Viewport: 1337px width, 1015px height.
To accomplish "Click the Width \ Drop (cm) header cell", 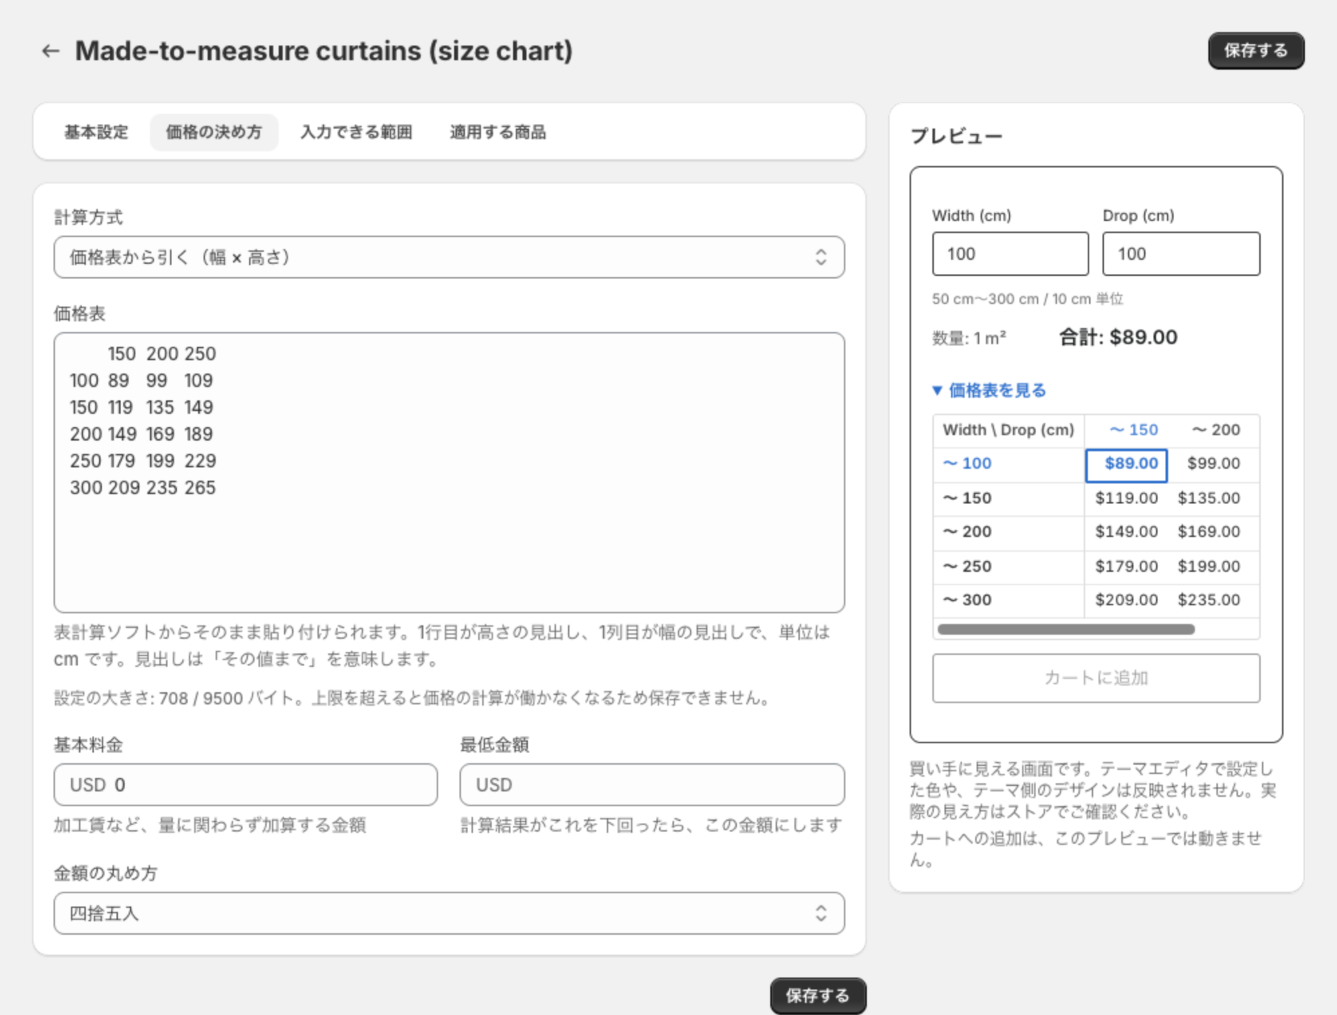I will point(1008,430).
